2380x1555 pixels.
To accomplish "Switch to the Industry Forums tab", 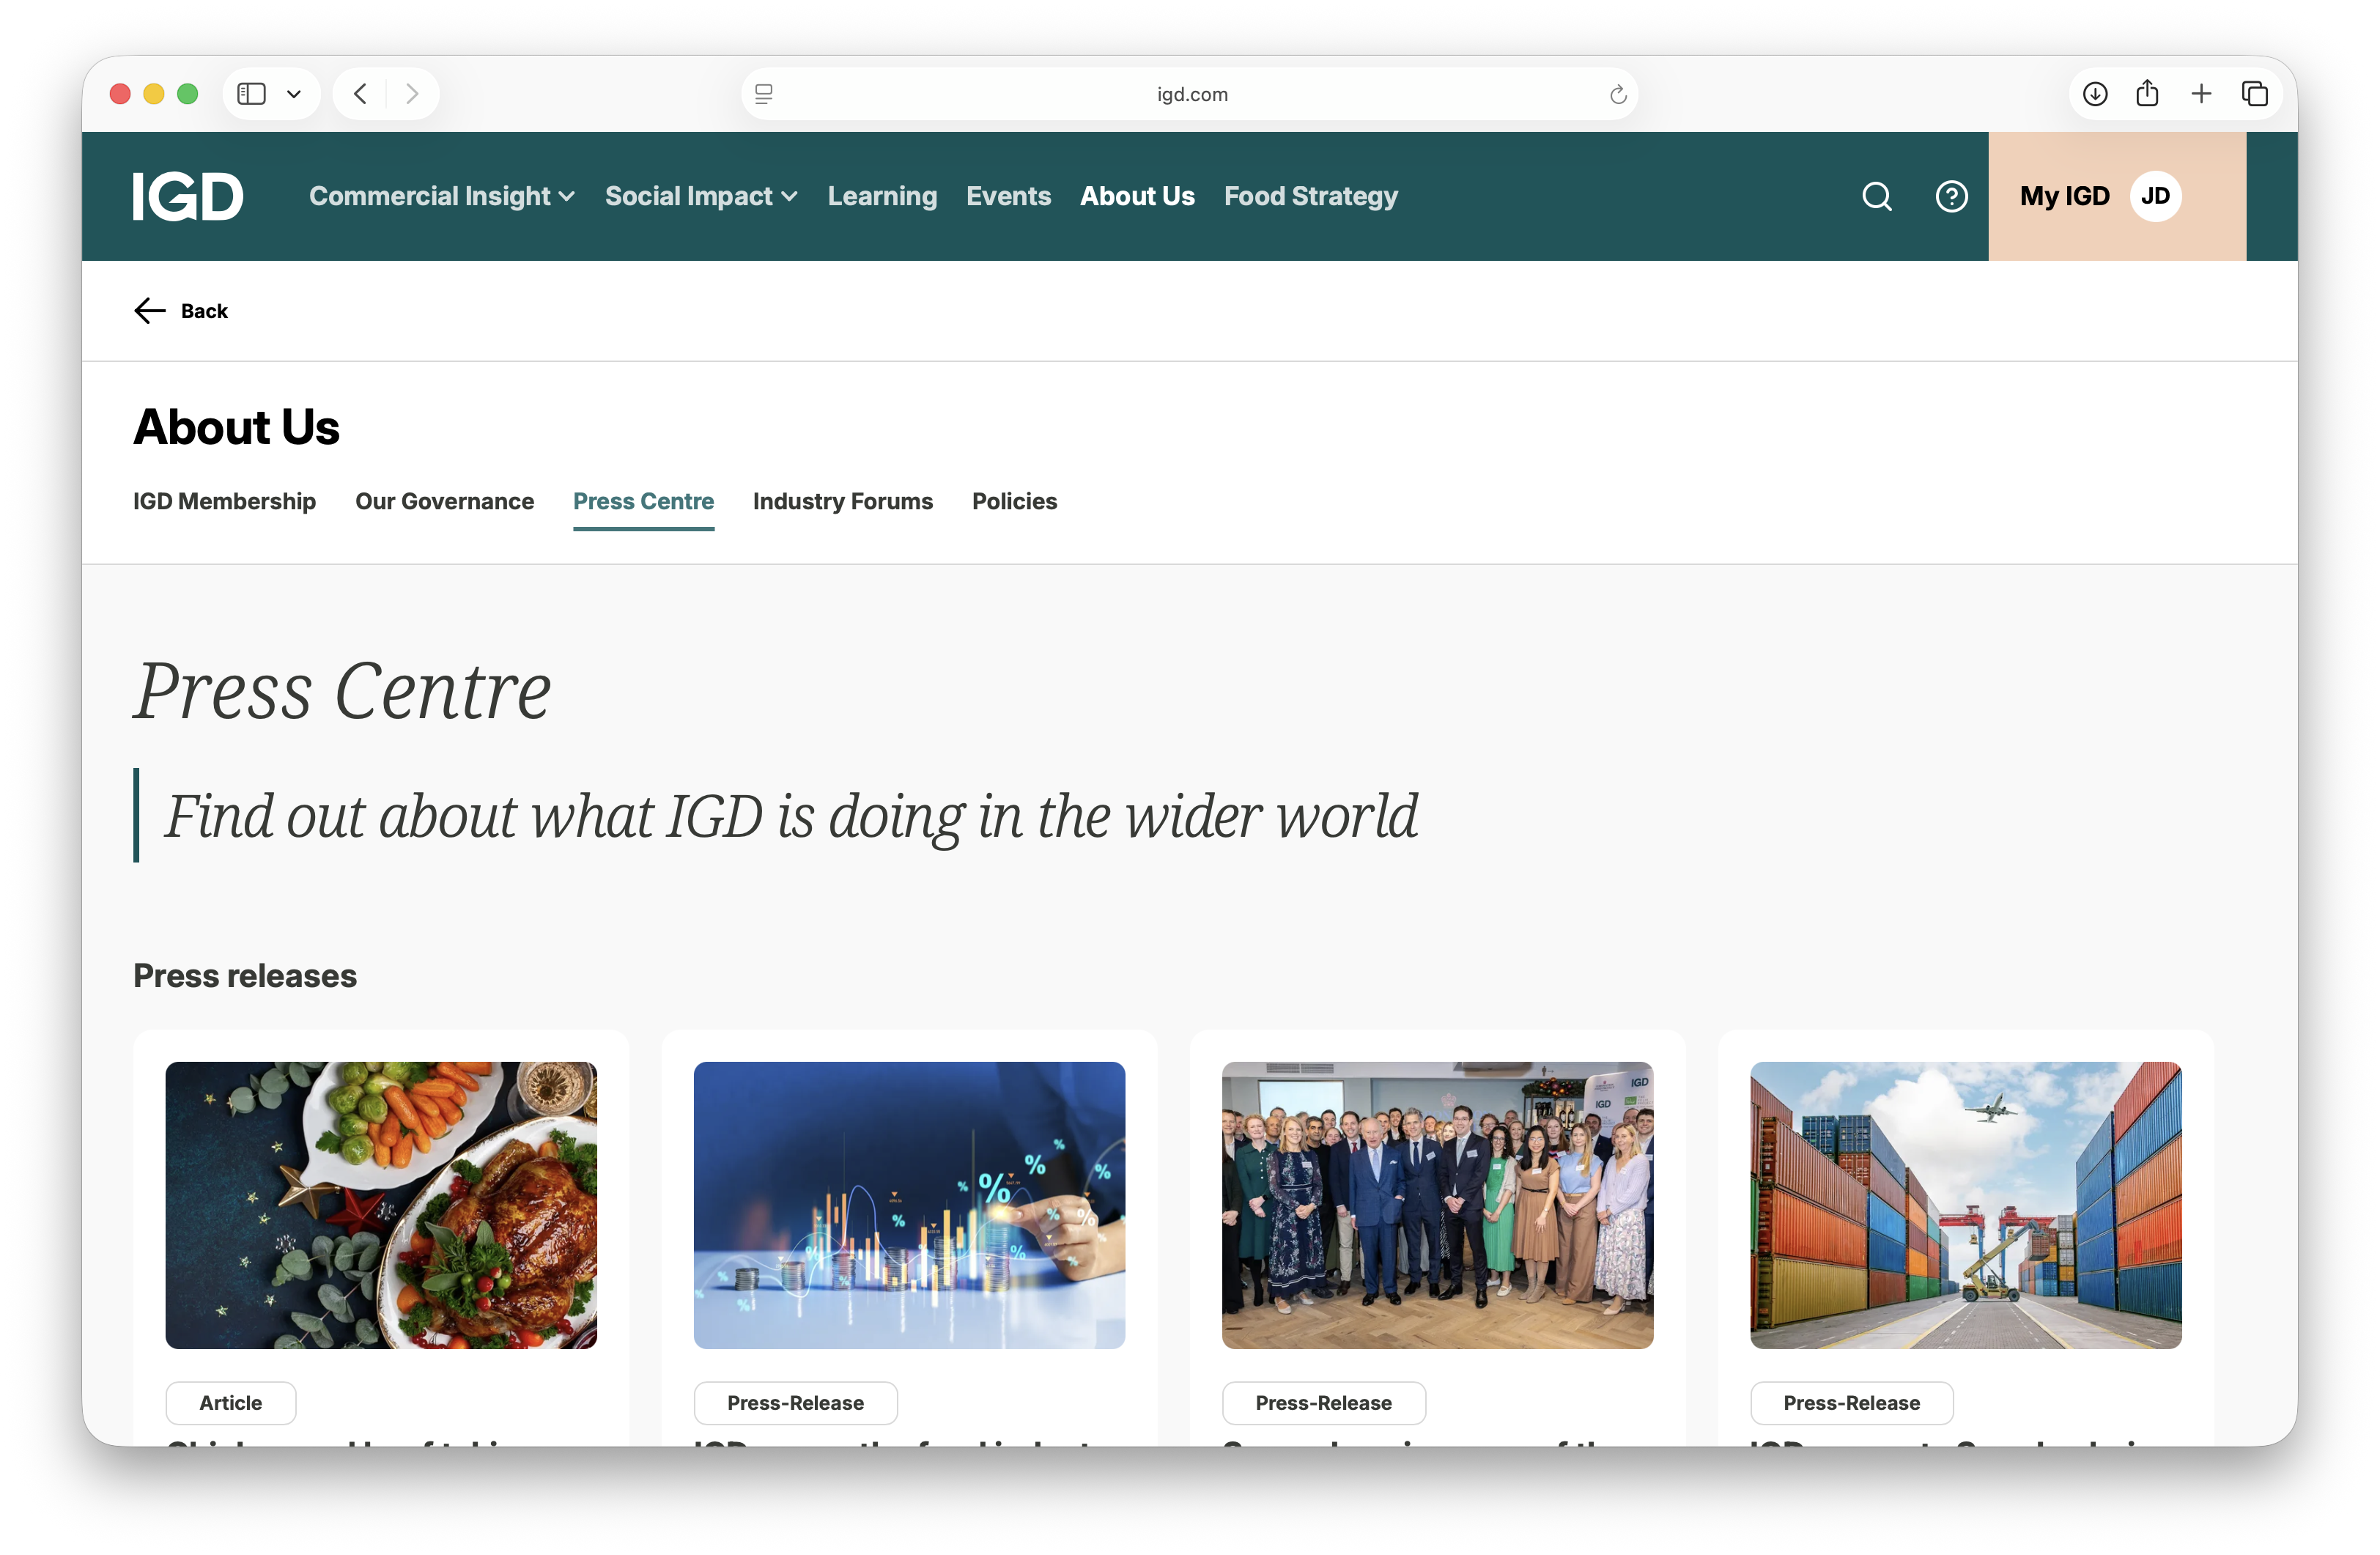I will click(842, 501).
